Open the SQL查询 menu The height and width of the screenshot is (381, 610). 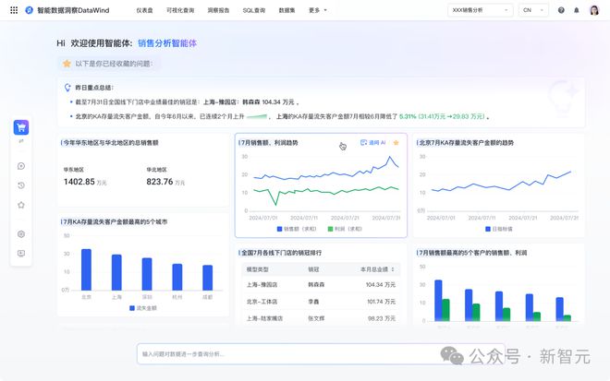[x=254, y=10]
